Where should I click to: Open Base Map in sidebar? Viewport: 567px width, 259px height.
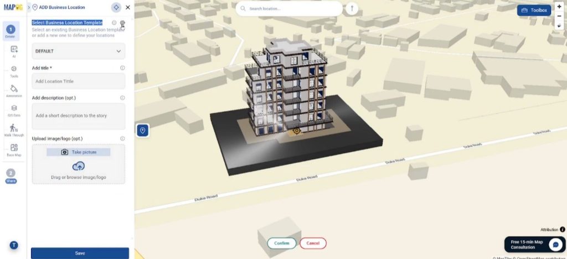point(14,150)
